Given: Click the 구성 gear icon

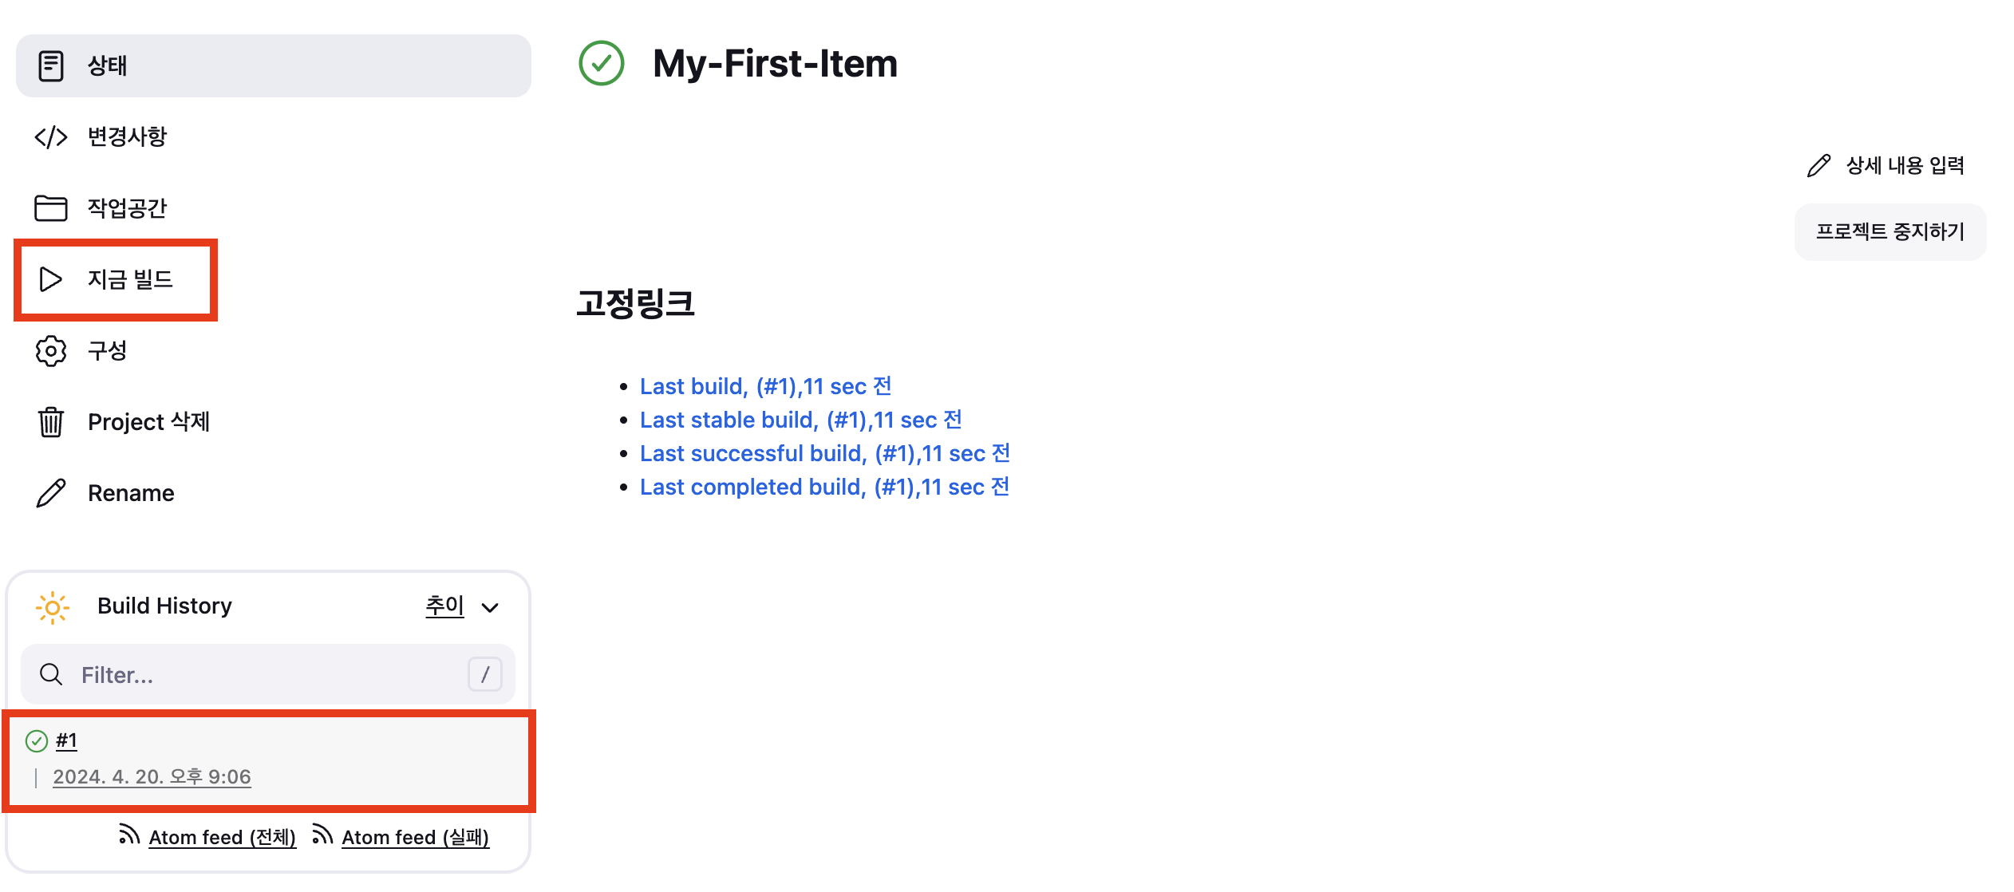Looking at the screenshot, I should pyautogui.click(x=51, y=351).
